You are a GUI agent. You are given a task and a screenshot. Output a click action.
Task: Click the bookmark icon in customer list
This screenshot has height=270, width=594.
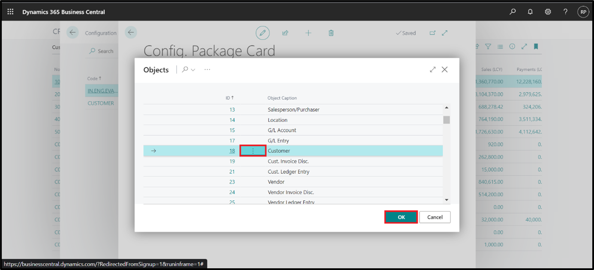536,47
